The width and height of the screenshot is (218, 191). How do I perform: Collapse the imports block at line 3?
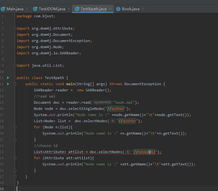15,29
